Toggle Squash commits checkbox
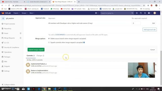This screenshot has height=91, width=162. [x=49, y=42]
